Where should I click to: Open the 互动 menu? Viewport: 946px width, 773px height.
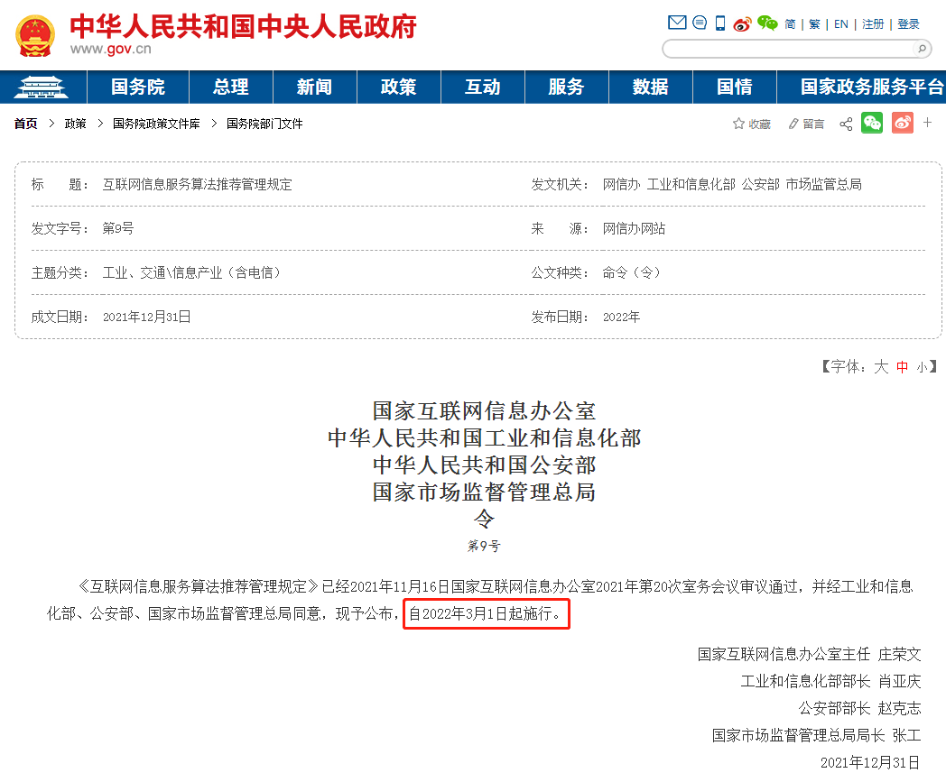coord(483,87)
